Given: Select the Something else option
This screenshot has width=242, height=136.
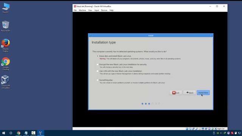Looking at the screenshot, I should pyautogui.click(x=98, y=80).
